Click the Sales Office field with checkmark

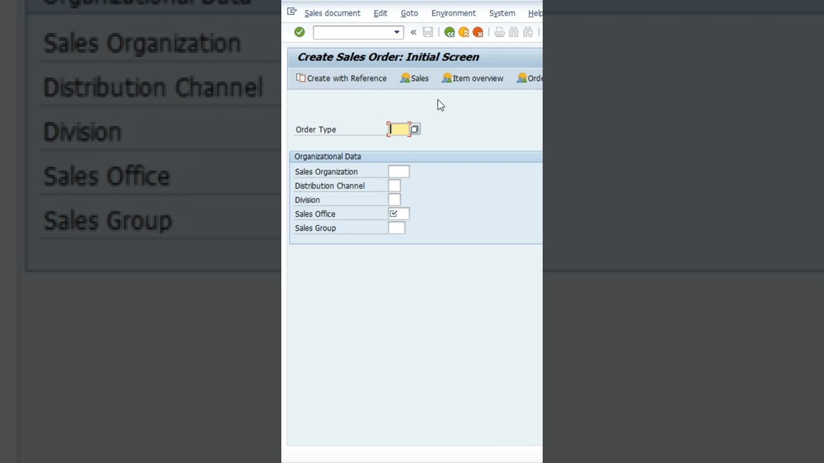pyautogui.click(x=398, y=213)
